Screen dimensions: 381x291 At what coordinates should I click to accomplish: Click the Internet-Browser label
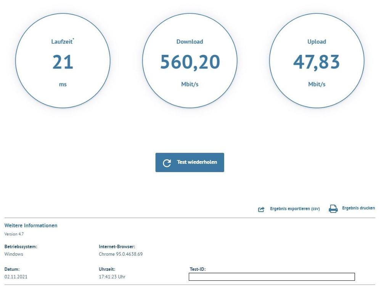117,246
